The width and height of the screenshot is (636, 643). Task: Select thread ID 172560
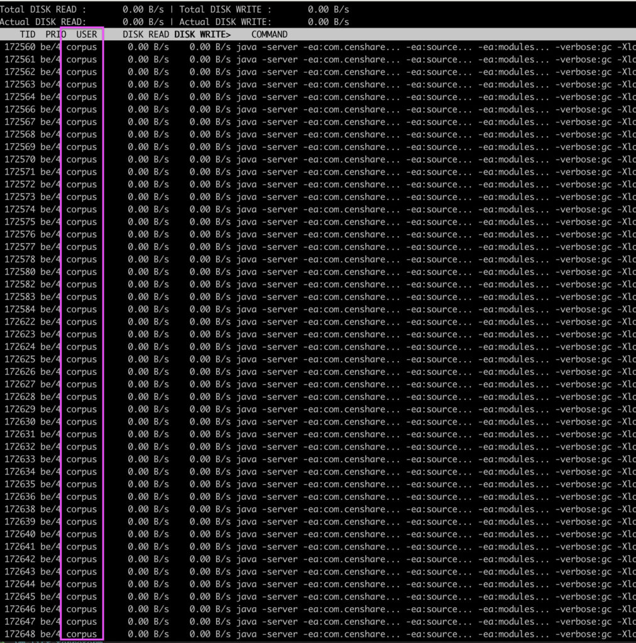[x=20, y=47]
